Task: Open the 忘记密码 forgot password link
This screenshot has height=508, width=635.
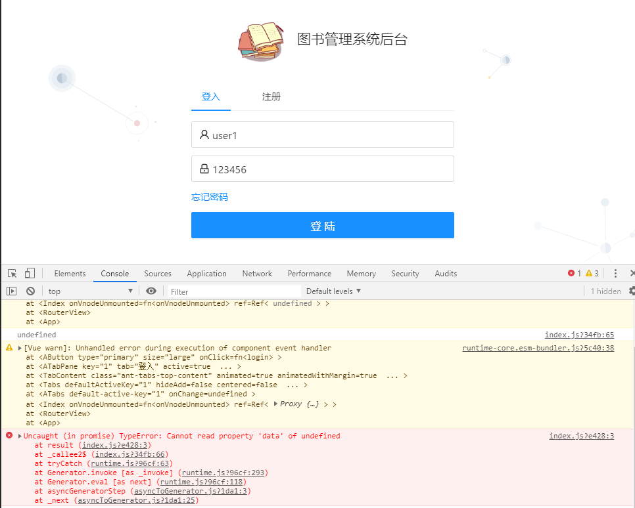Action: click(209, 196)
